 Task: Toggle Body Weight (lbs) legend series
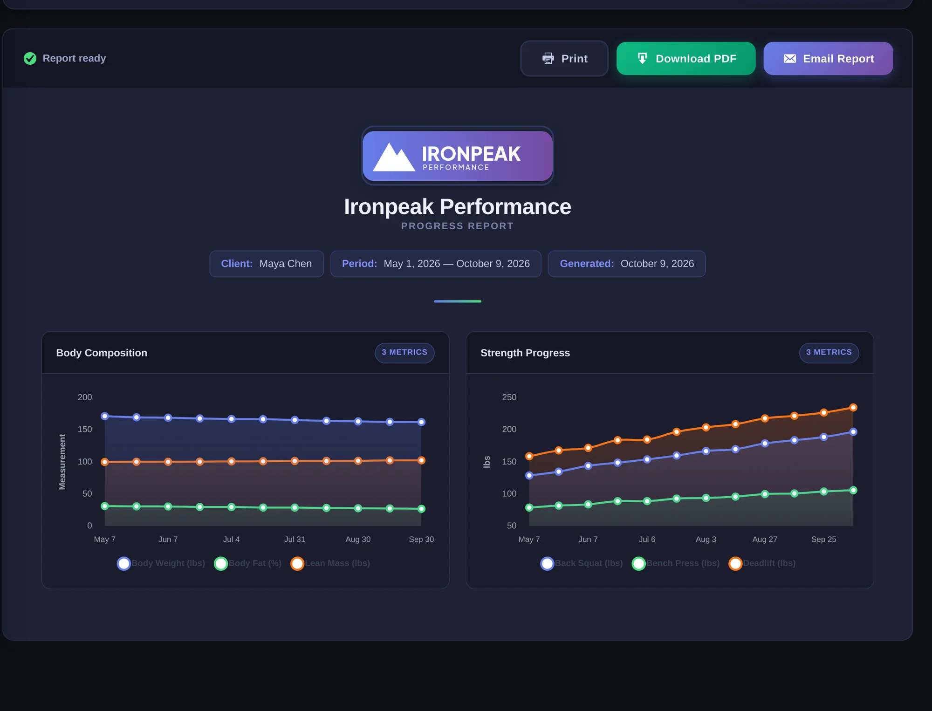click(x=161, y=563)
